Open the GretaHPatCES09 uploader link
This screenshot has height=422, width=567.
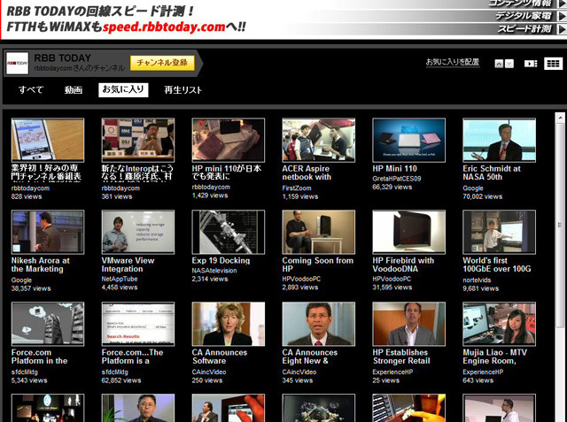coord(397,179)
